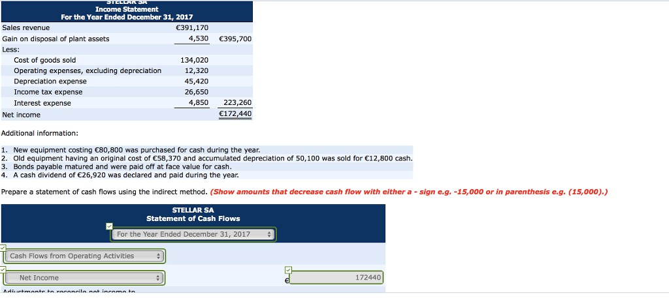This screenshot has width=669, height=298.
Task: Click the 'Interest expense' label
Action: coord(42,103)
